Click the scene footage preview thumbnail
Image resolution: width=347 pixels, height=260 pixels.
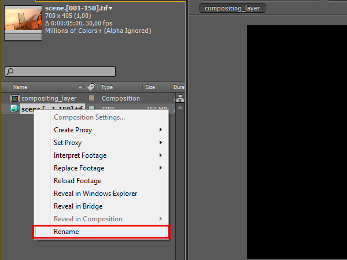[23, 19]
